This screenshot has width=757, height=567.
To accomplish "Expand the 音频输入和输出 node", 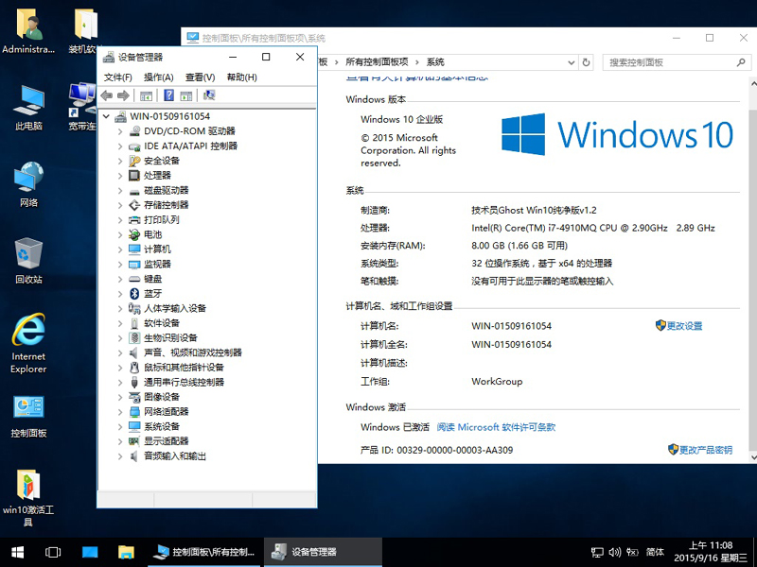I will click(x=120, y=456).
